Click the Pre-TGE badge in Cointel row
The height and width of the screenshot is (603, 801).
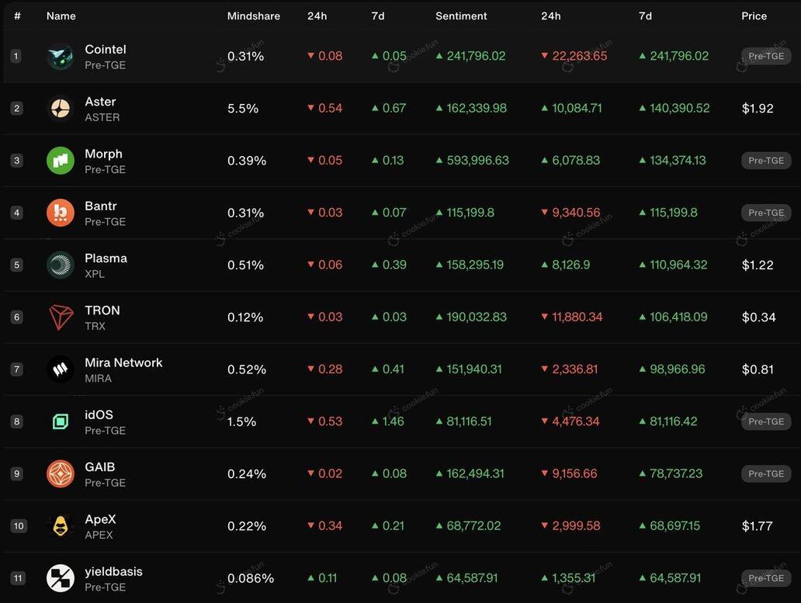766,56
